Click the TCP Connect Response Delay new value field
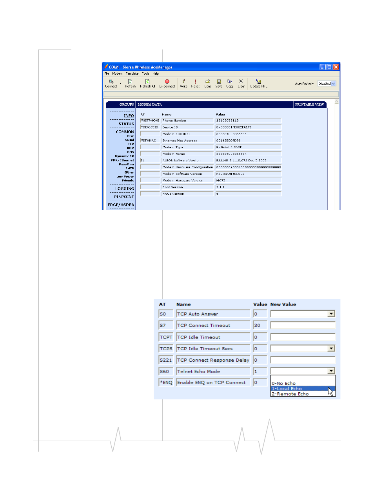Viewport: 374px width, 485px height. (x=303, y=360)
